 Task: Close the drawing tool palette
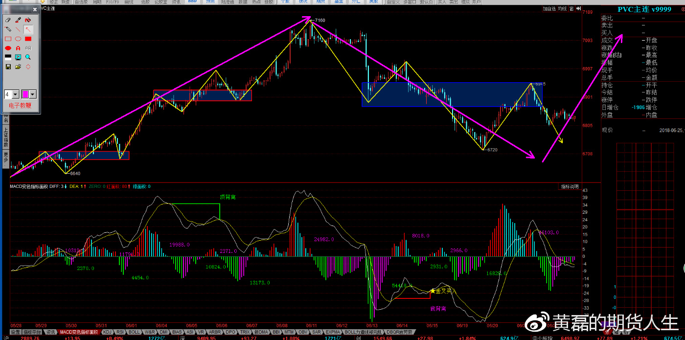pyautogui.click(x=35, y=9)
